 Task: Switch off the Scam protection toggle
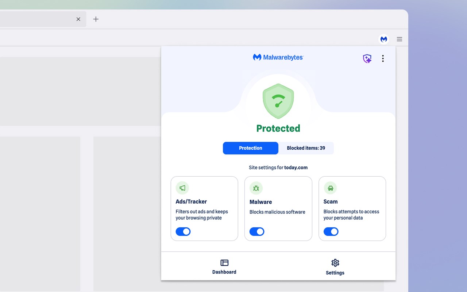331,231
